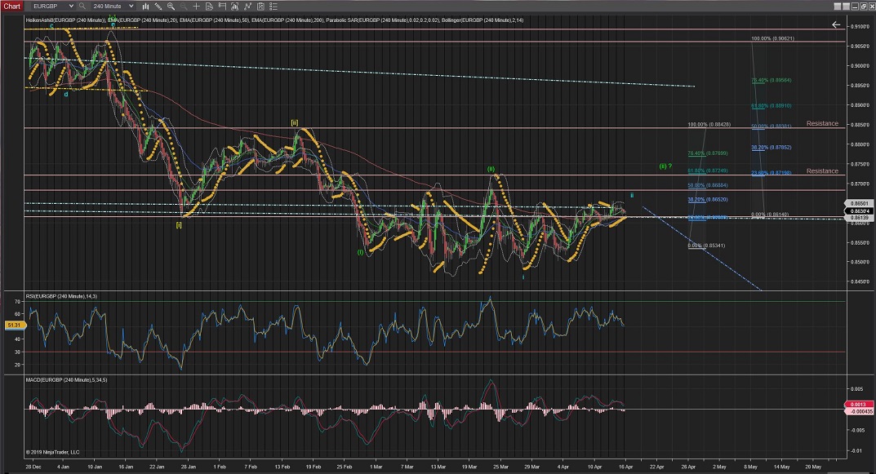Open the Data Box icon
Viewport: 876px width, 474px height.
210,7
